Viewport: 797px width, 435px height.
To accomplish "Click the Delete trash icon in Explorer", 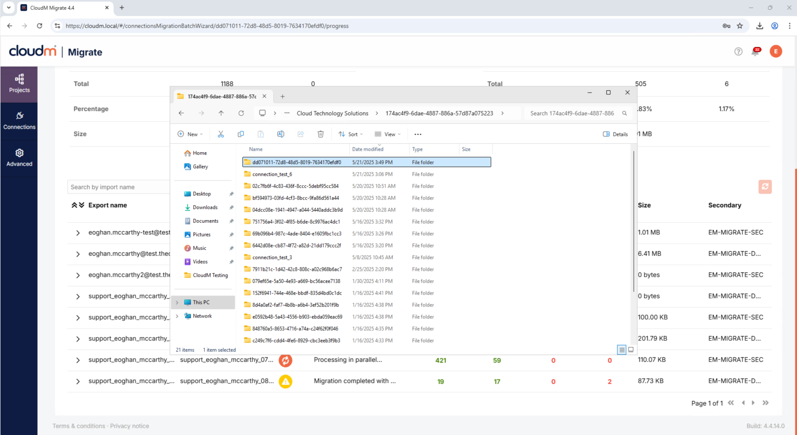I will pos(321,134).
